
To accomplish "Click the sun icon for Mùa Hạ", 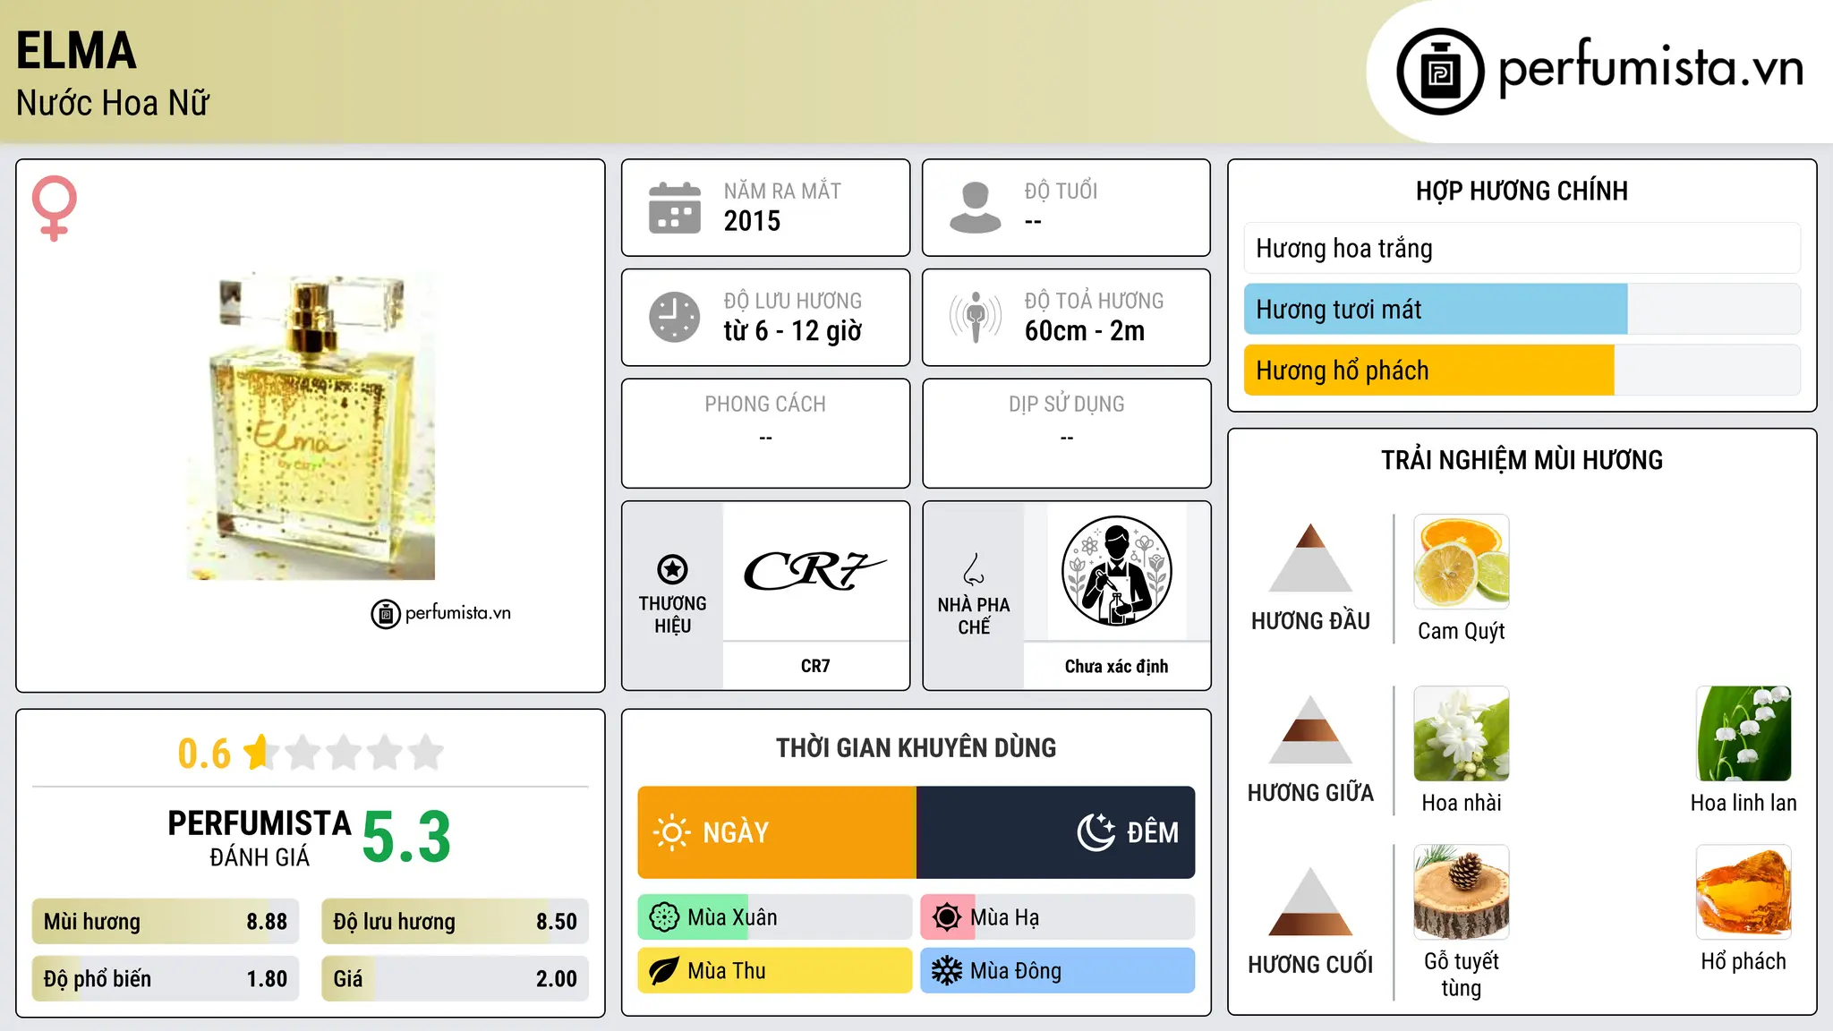I will pos(947,917).
